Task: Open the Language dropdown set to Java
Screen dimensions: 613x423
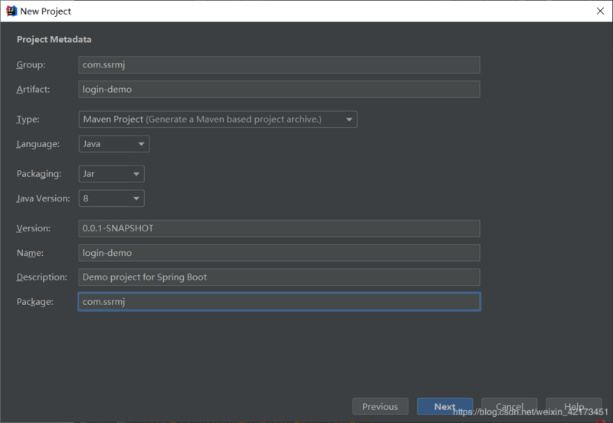Action: pos(113,144)
